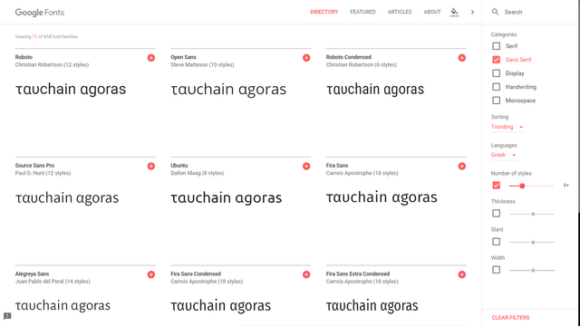The height and width of the screenshot is (326, 580).
Task: Open the Fira Sans font name link
Action: (x=337, y=165)
